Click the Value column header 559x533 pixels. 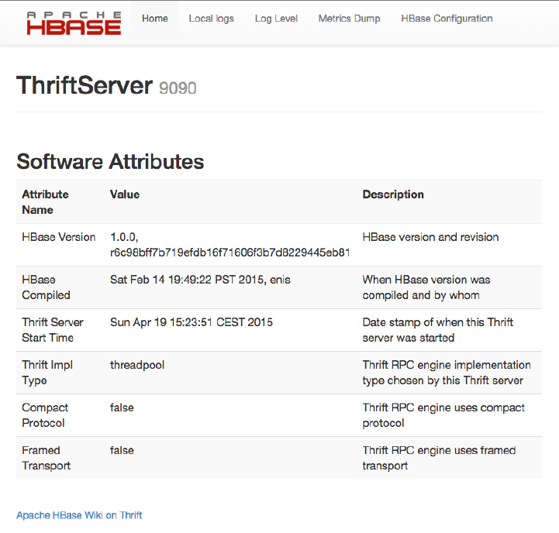pos(125,194)
